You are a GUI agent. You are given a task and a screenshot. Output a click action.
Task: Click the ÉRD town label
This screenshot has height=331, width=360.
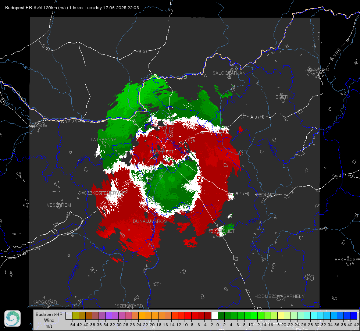click(151, 168)
